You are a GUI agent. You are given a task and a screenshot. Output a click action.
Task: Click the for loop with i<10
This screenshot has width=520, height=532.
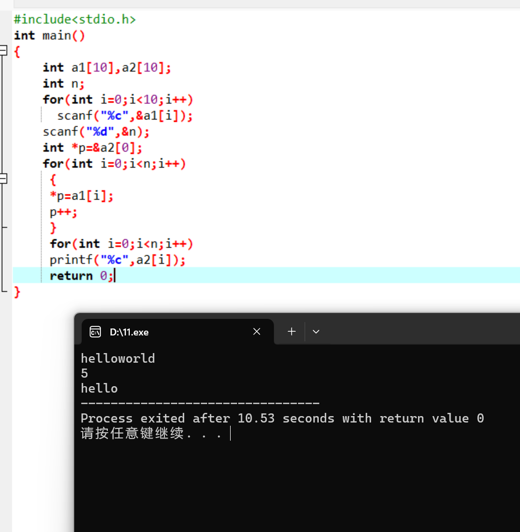117,99
